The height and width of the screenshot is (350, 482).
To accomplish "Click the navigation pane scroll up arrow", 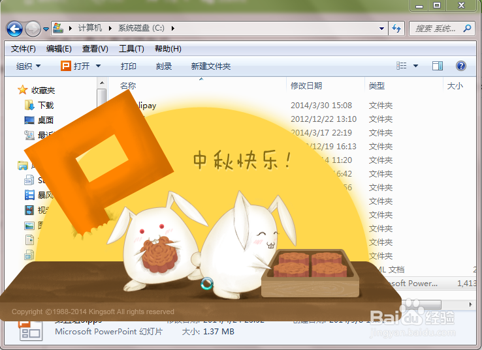I will coord(102,83).
